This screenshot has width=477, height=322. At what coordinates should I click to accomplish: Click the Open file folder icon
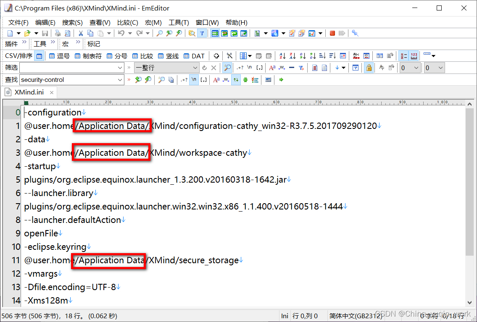tap(27, 33)
